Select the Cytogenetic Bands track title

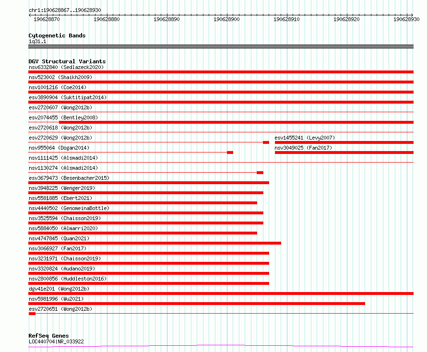(x=57, y=35)
